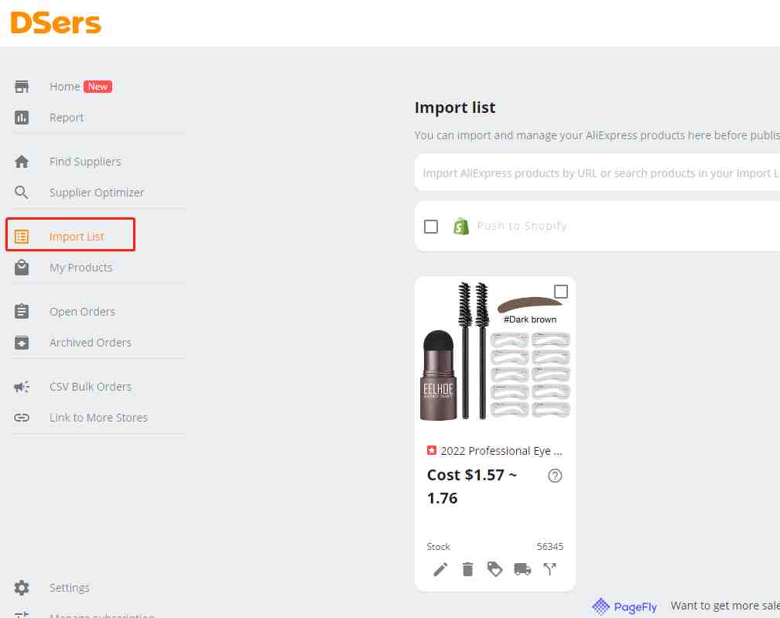Open Settings from the sidebar

pos(70,588)
